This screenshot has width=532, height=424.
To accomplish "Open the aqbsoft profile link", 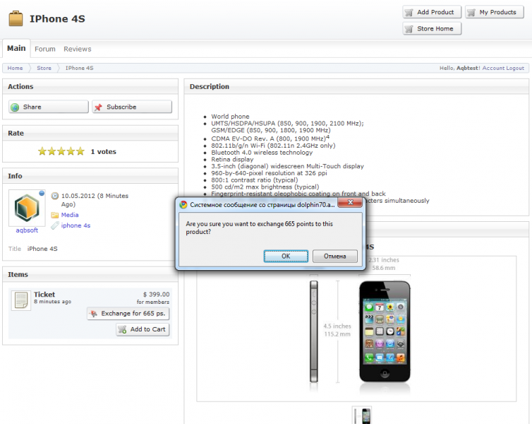I will click(x=27, y=230).
